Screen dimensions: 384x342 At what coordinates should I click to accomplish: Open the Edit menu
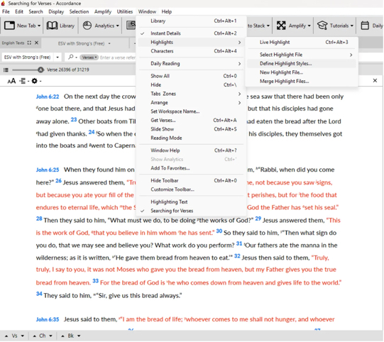pyautogui.click(x=19, y=12)
